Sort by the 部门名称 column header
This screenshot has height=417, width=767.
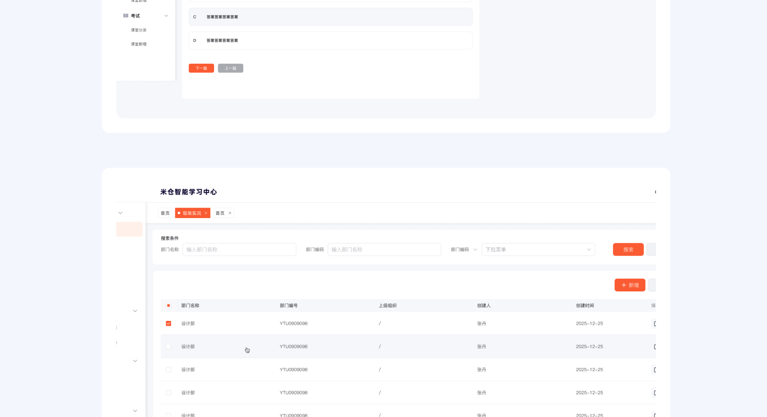[x=190, y=305]
